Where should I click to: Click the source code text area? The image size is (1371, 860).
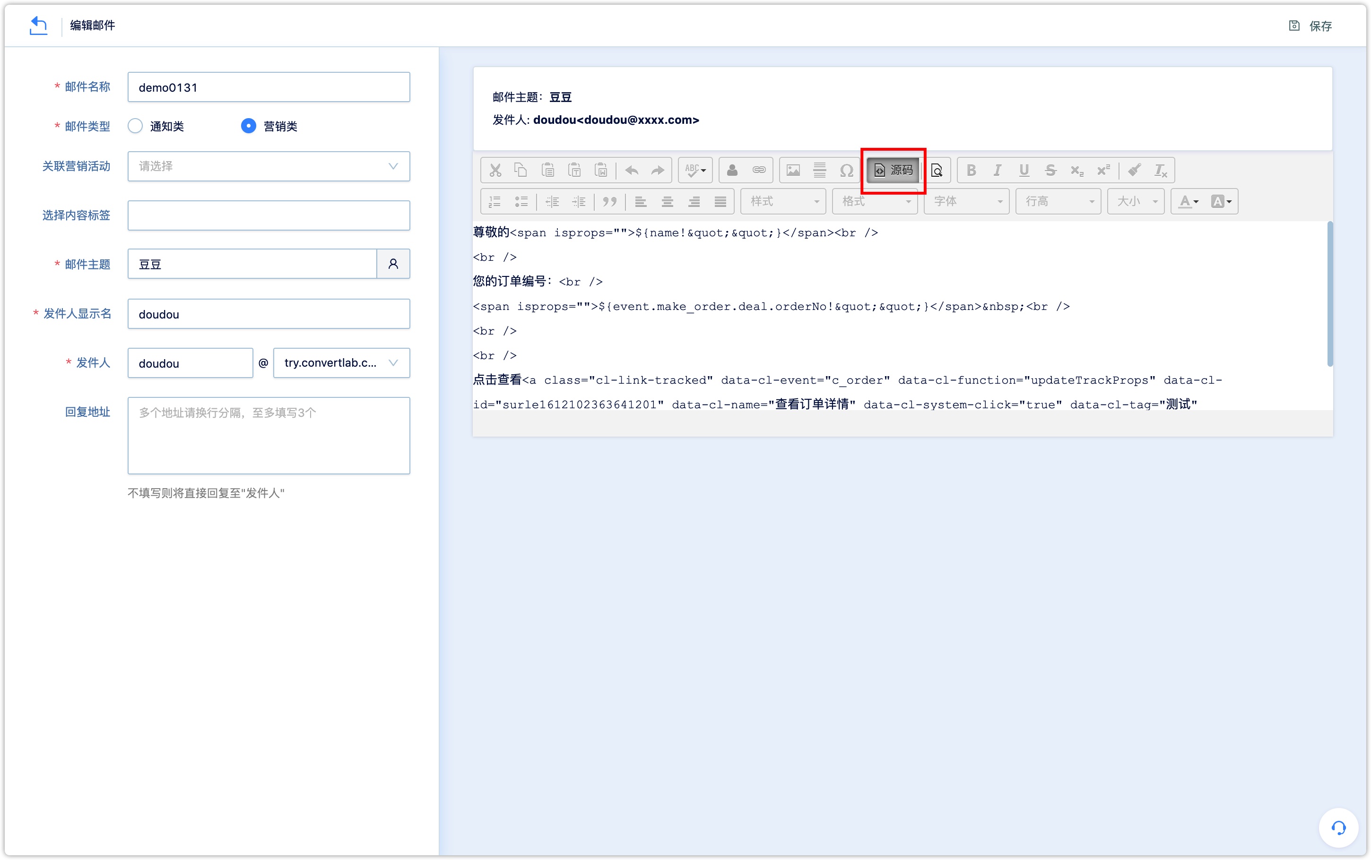pos(900,316)
